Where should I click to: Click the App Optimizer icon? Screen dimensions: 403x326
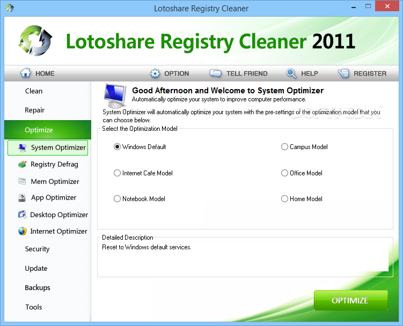pyautogui.click(x=22, y=197)
